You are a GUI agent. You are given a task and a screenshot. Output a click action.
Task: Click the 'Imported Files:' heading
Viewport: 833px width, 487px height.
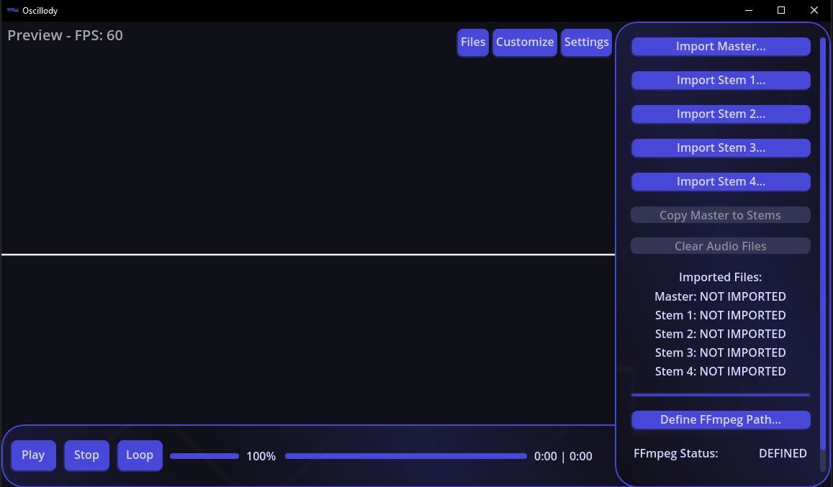(721, 277)
